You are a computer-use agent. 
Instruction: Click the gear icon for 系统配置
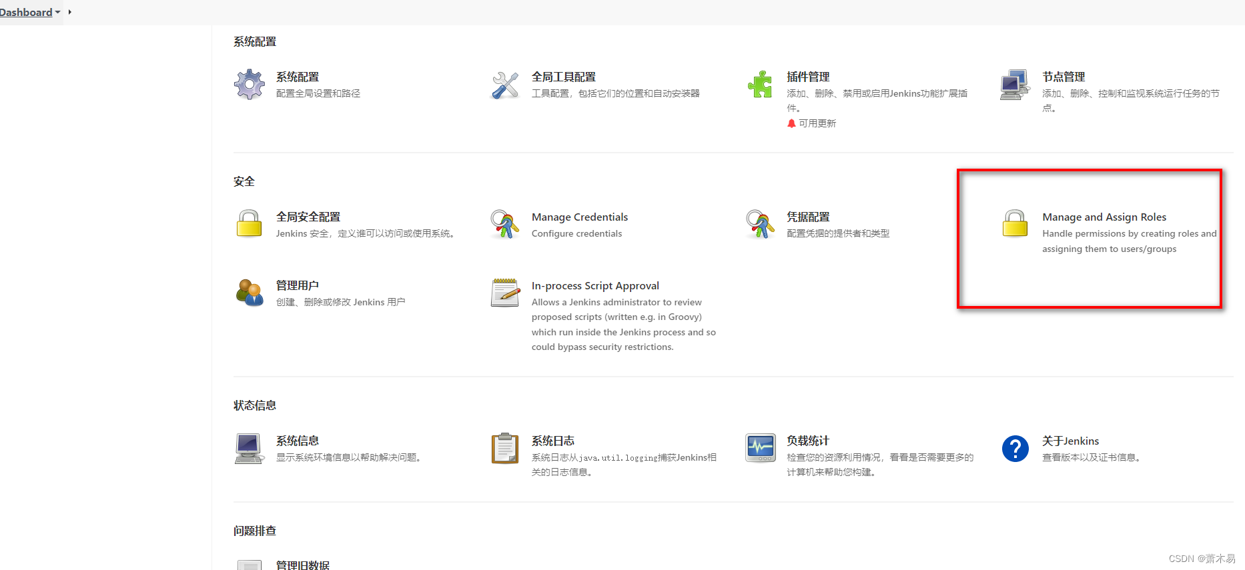(250, 85)
